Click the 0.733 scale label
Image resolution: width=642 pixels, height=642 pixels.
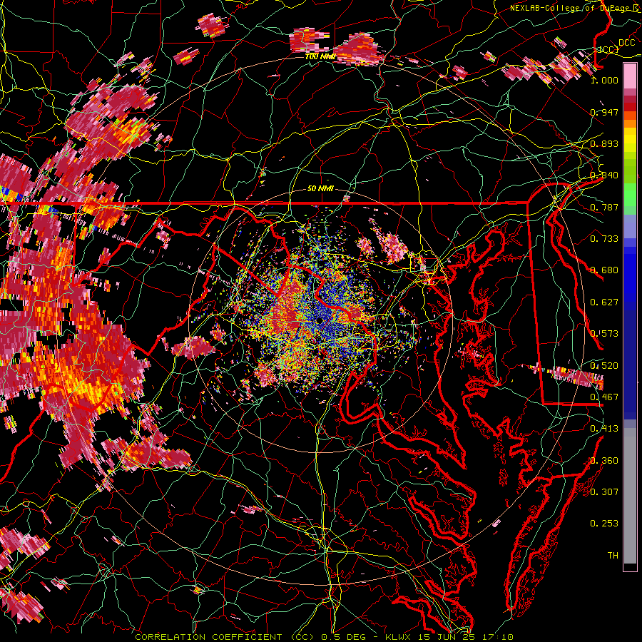(604, 238)
